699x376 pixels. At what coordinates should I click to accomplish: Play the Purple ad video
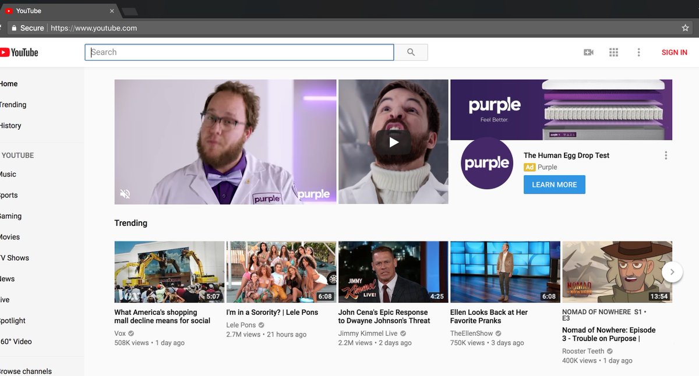click(394, 142)
